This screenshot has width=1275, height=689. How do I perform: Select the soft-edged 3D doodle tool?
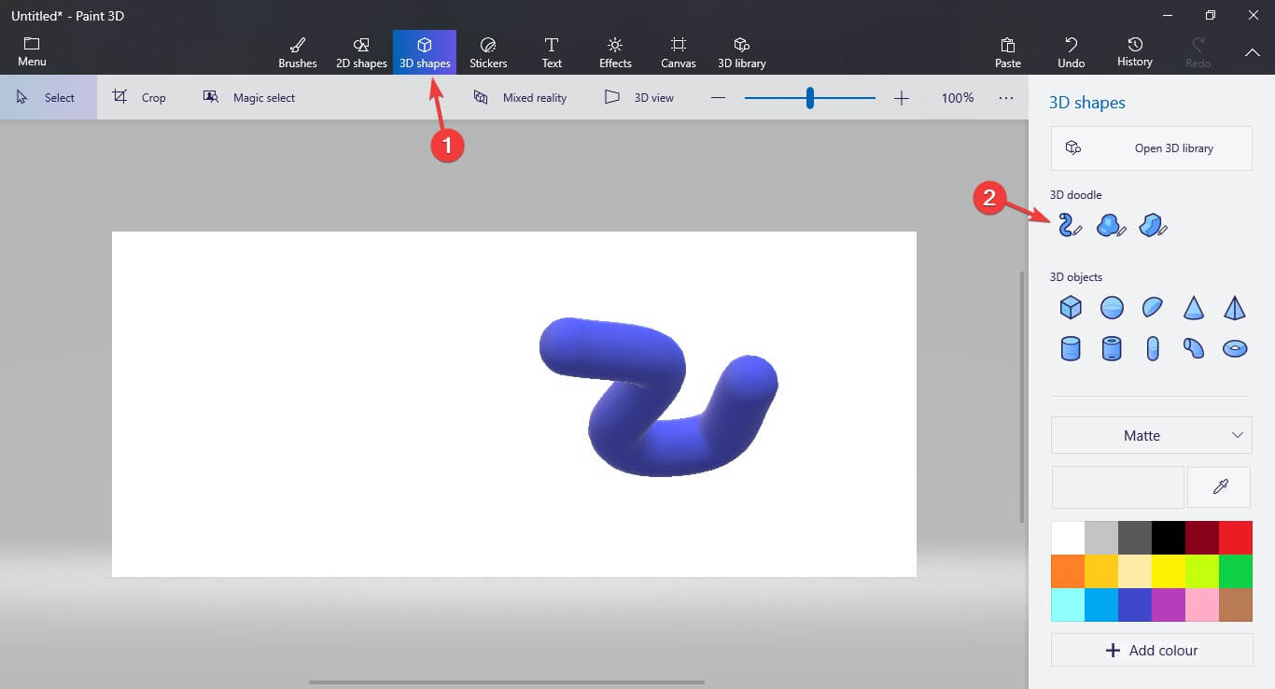point(1111,225)
